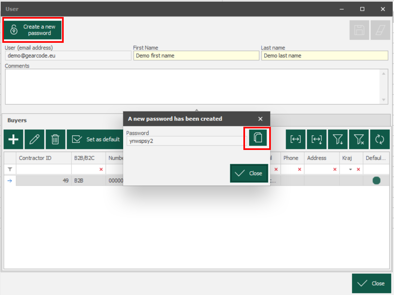Image resolution: width=394 pixels, height=295 pixels.
Task: Clear the Address filter with red X
Action: [x=335, y=169]
